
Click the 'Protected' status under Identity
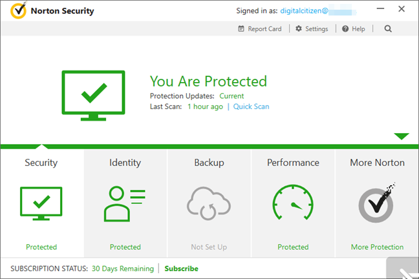click(x=125, y=247)
